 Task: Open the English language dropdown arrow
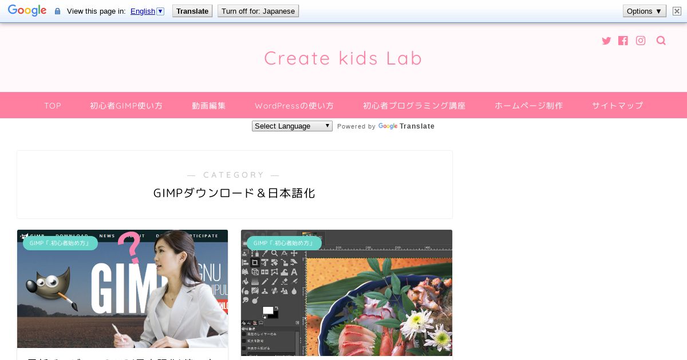160,11
